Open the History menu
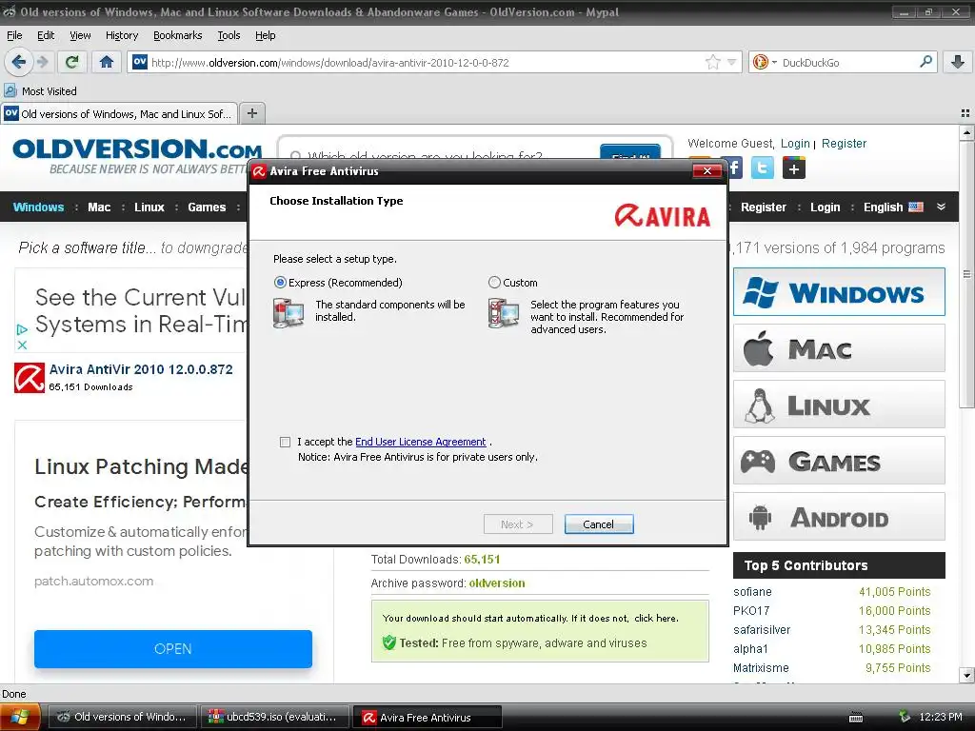The width and height of the screenshot is (975, 731). pyautogui.click(x=121, y=35)
